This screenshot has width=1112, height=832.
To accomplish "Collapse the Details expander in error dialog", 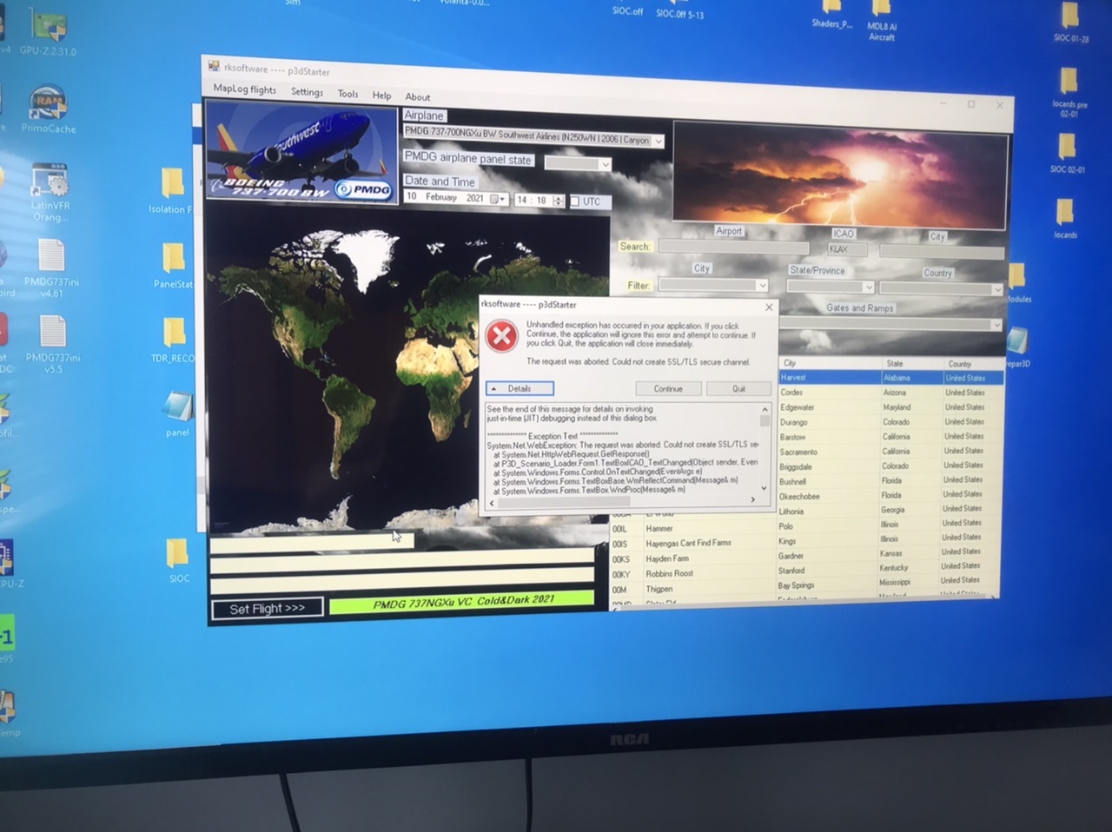I will click(x=520, y=389).
